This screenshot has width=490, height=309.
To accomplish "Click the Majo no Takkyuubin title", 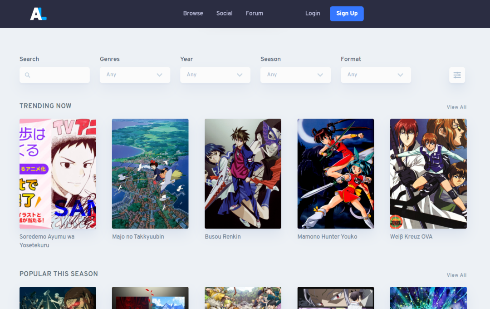I will (138, 237).
